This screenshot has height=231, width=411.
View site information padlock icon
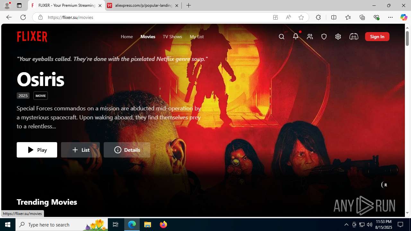coord(40,17)
